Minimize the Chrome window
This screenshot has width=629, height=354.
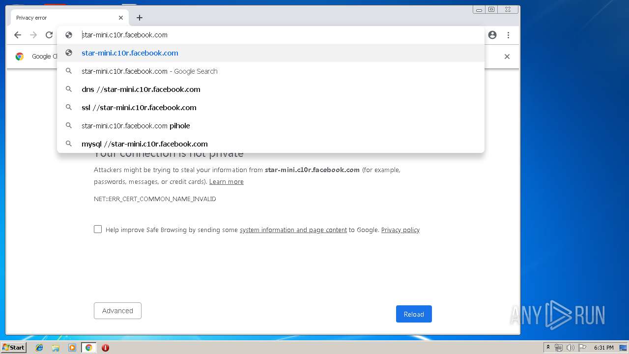pyautogui.click(x=479, y=9)
